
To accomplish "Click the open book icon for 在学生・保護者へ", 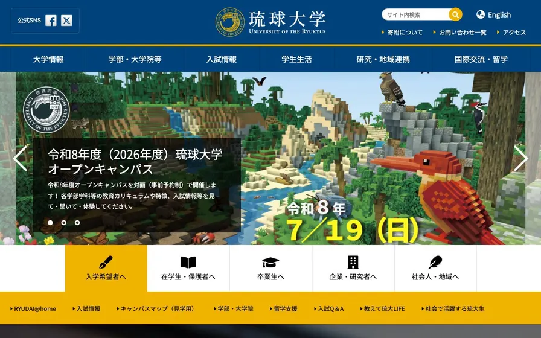I will pos(188,262).
